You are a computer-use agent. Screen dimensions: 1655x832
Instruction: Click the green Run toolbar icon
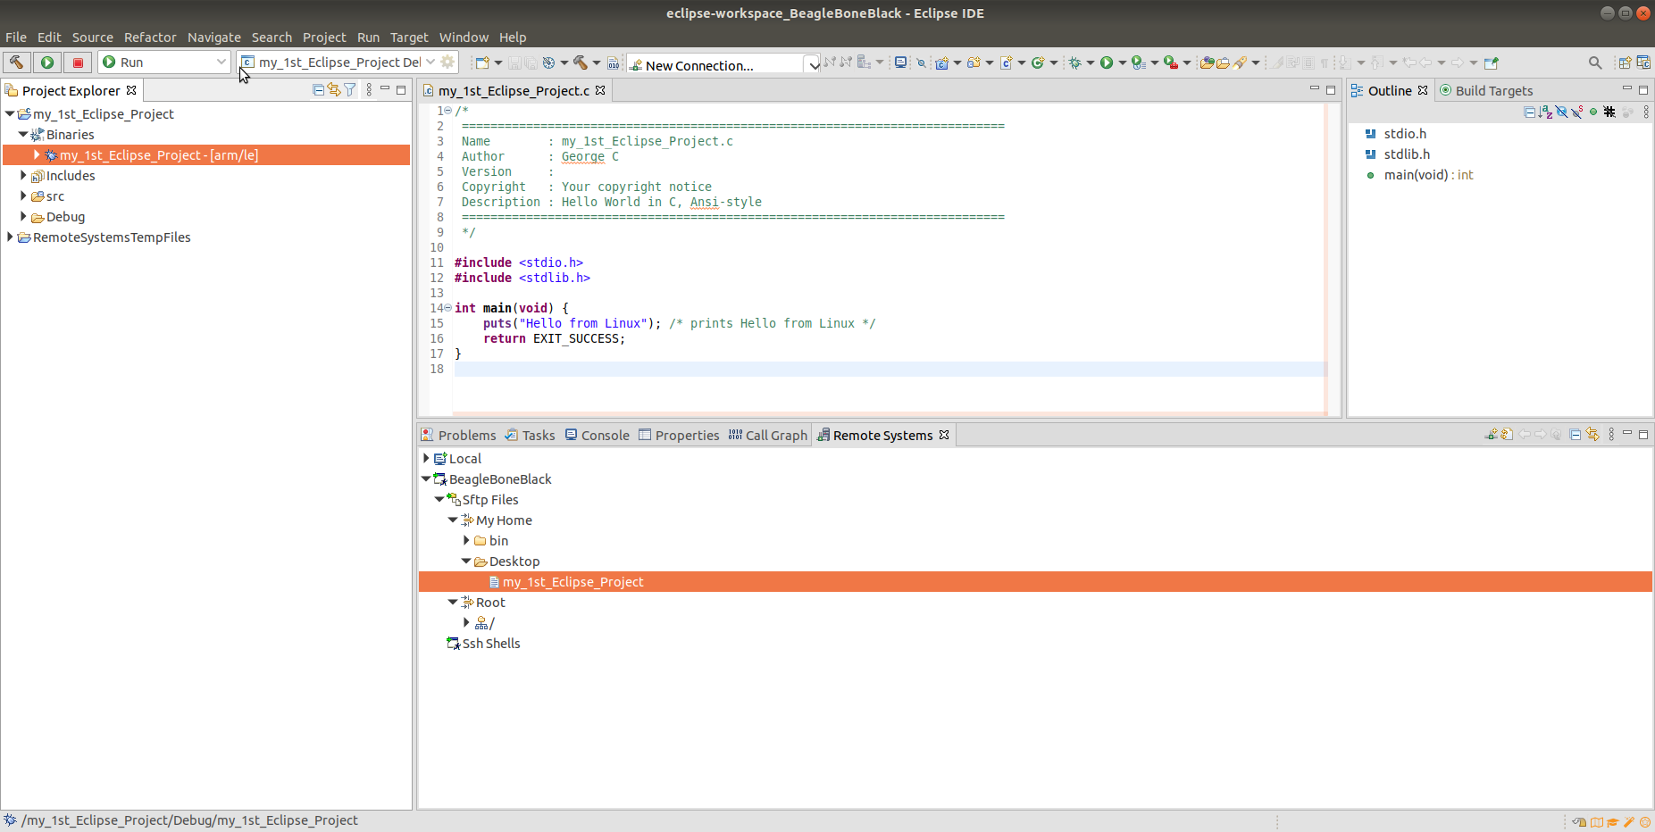(x=1108, y=62)
